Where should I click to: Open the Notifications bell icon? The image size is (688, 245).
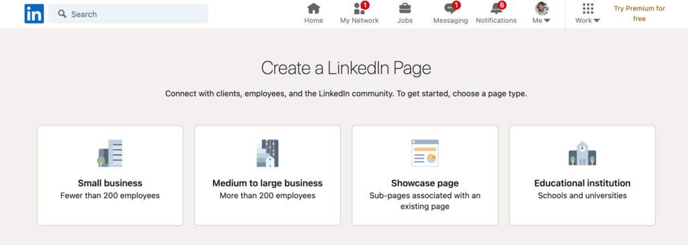tap(496, 8)
